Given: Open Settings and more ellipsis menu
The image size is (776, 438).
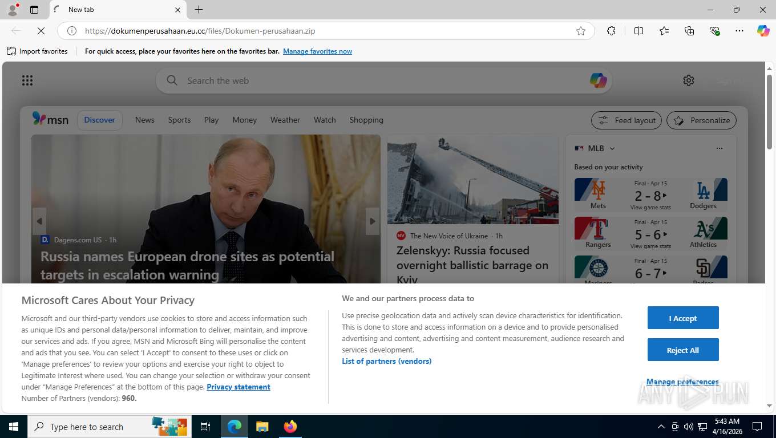Looking at the screenshot, I should tap(739, 31).
